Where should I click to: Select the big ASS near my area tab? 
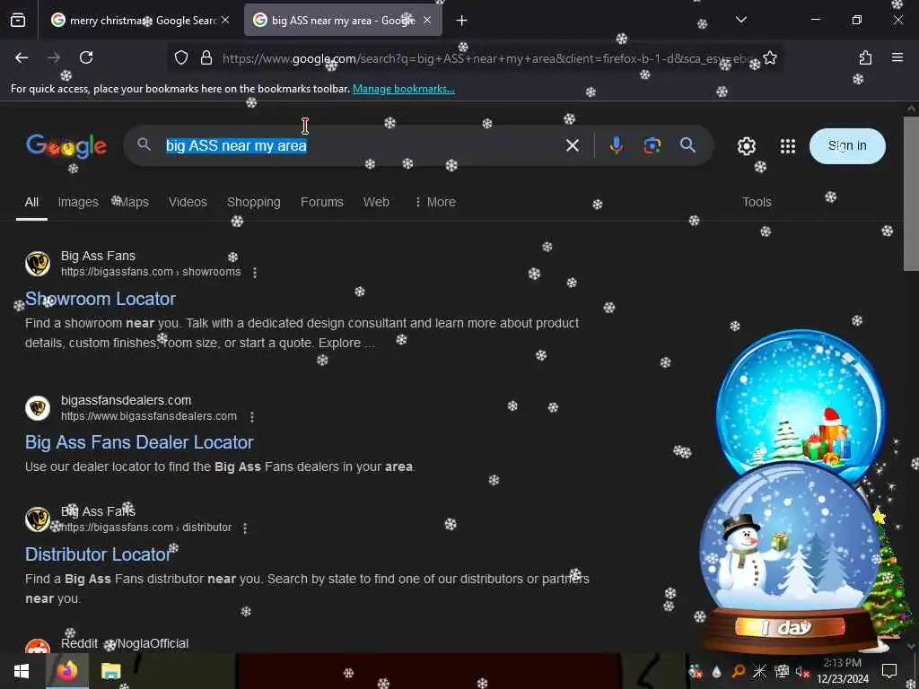click(343, 21)
